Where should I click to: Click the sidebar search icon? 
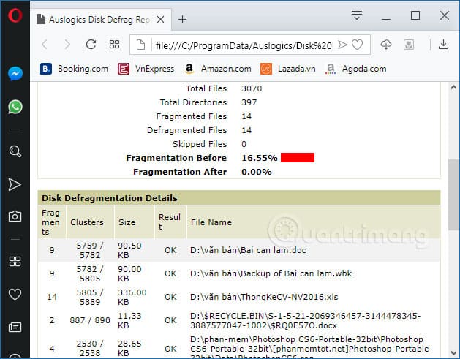pos(15,151)
